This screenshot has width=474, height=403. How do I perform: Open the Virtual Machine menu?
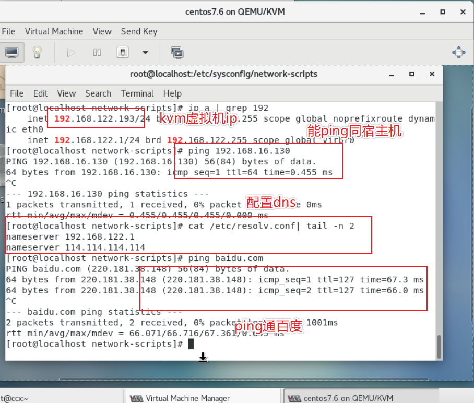54,31
